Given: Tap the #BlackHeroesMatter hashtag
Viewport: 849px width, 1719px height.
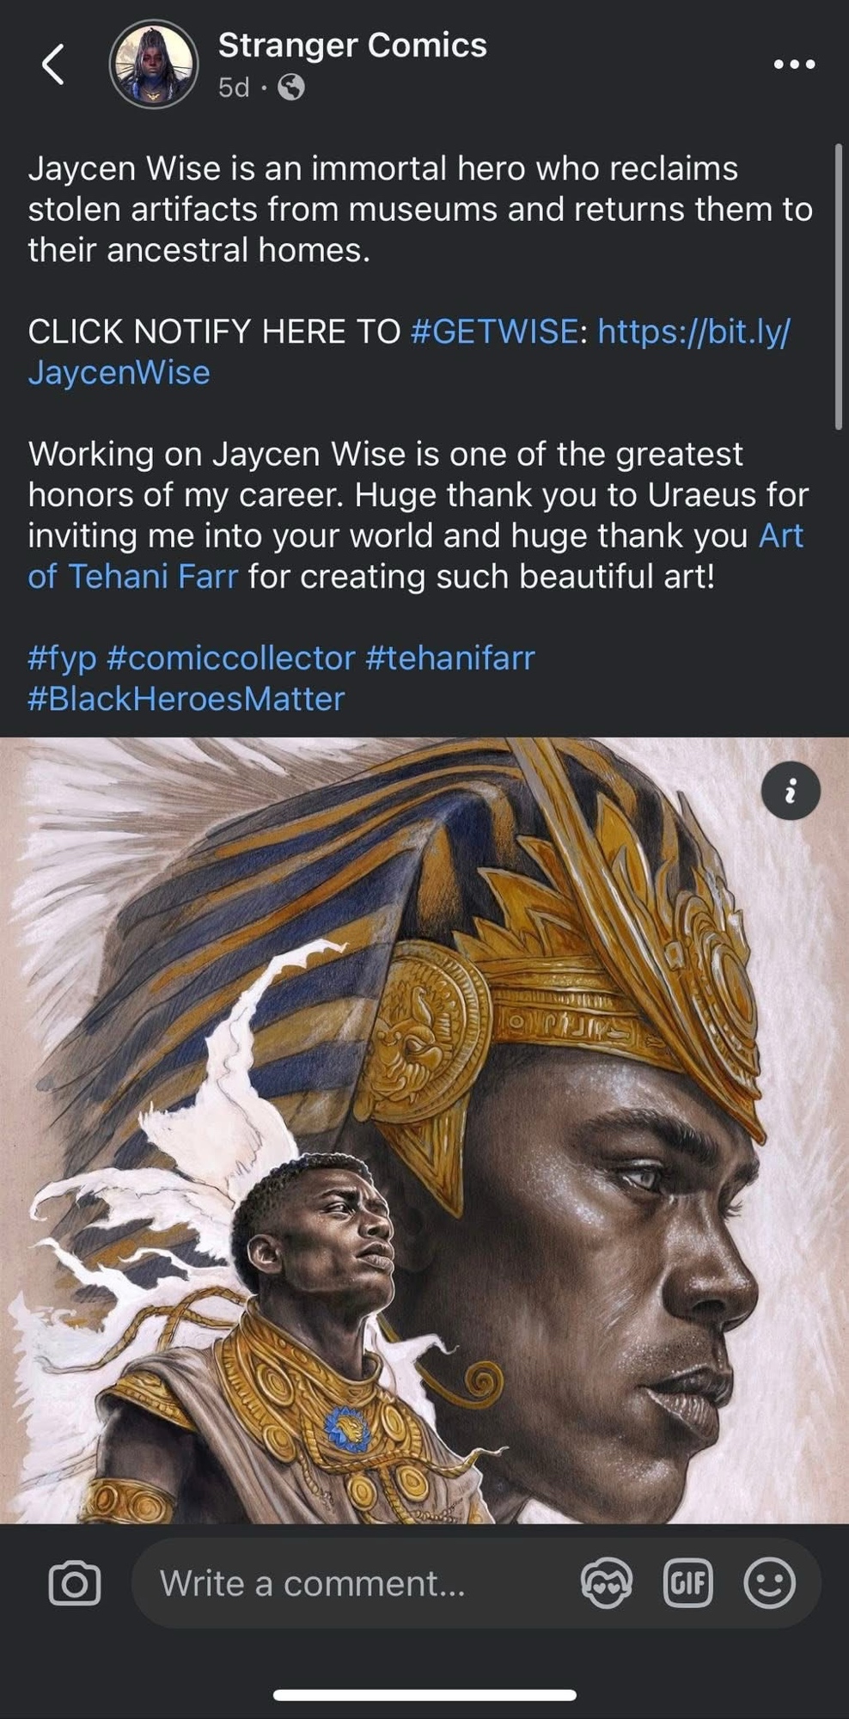Looking at the screenshot, I should point(186,699).
